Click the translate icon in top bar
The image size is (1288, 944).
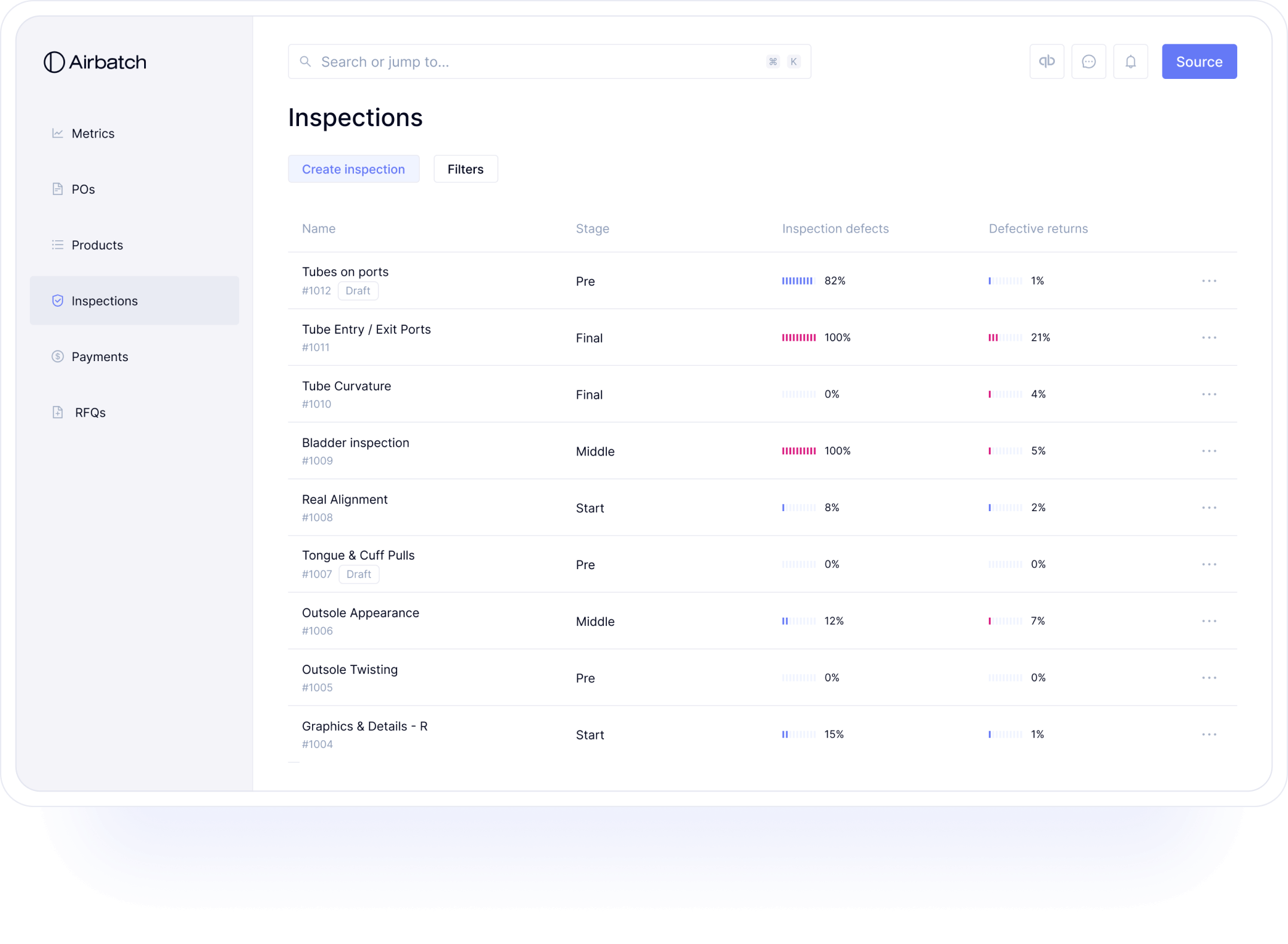pyautogui.click(x=1046, y=62)
